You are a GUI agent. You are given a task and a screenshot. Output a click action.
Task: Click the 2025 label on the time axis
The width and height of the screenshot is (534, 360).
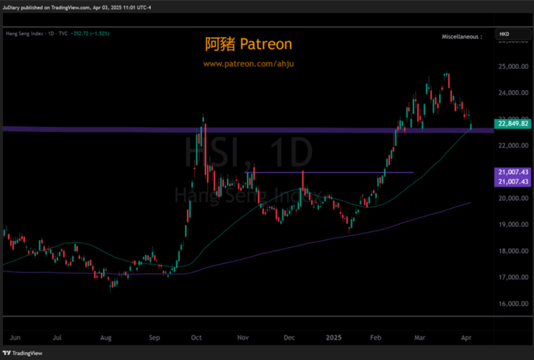tap(334, 338)
